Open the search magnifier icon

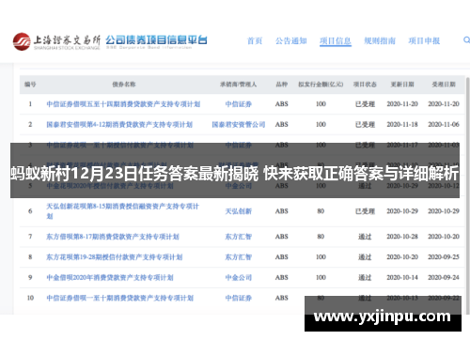pyautogui.click(x=466, y=40)
